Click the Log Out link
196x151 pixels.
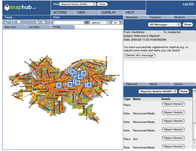click(188, 4)
